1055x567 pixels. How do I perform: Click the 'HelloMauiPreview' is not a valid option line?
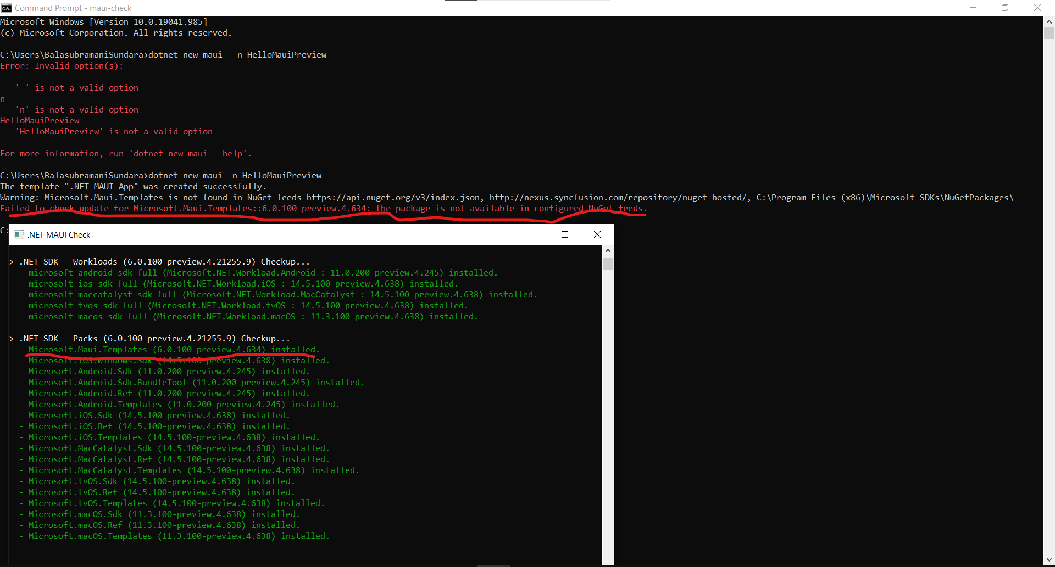114,132
